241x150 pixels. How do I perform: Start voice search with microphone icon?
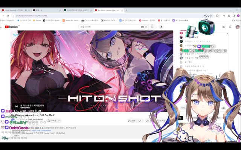pos(161,27)
